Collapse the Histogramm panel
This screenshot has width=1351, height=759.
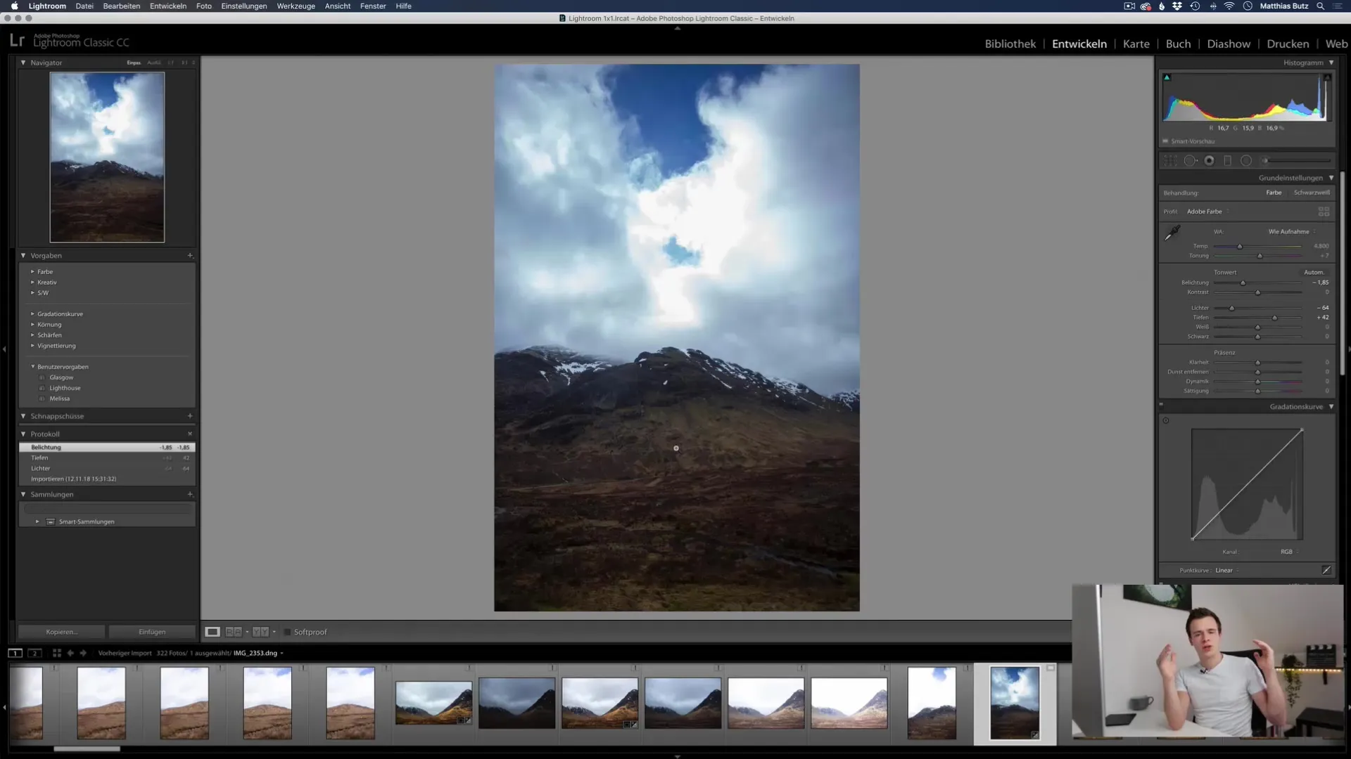(1331, 63)
